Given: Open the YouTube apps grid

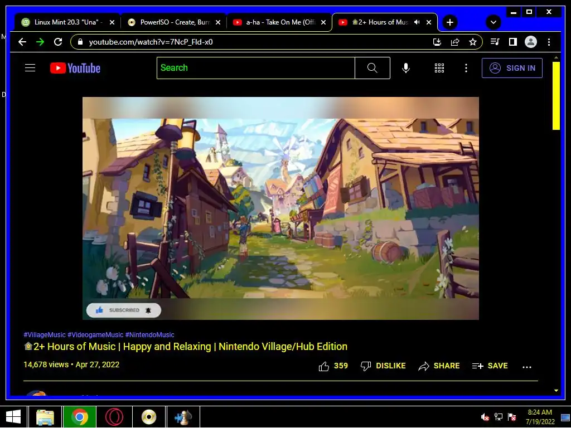Looking at the screenshot, I should pyautogui.click(x=439, y=67).
